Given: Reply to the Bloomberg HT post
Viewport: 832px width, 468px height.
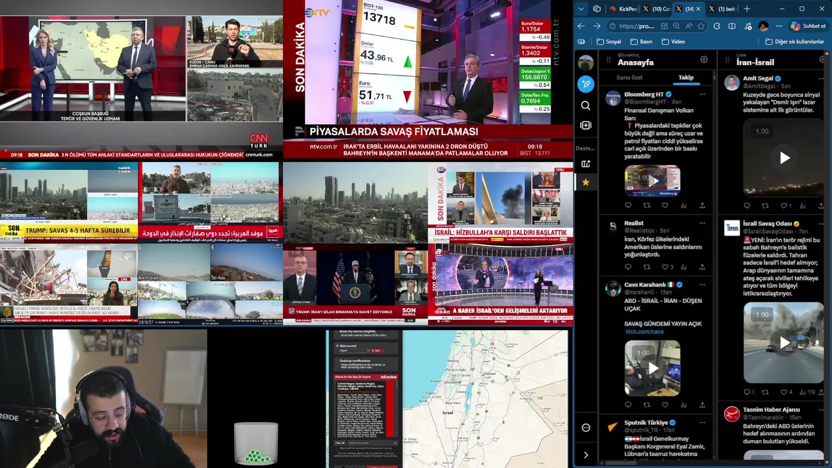Looking at the screenshot, I should [628, 205].
